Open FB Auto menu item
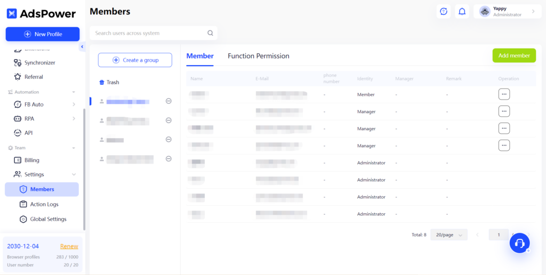Screen dimensions: 546x275 pos(34,104)
